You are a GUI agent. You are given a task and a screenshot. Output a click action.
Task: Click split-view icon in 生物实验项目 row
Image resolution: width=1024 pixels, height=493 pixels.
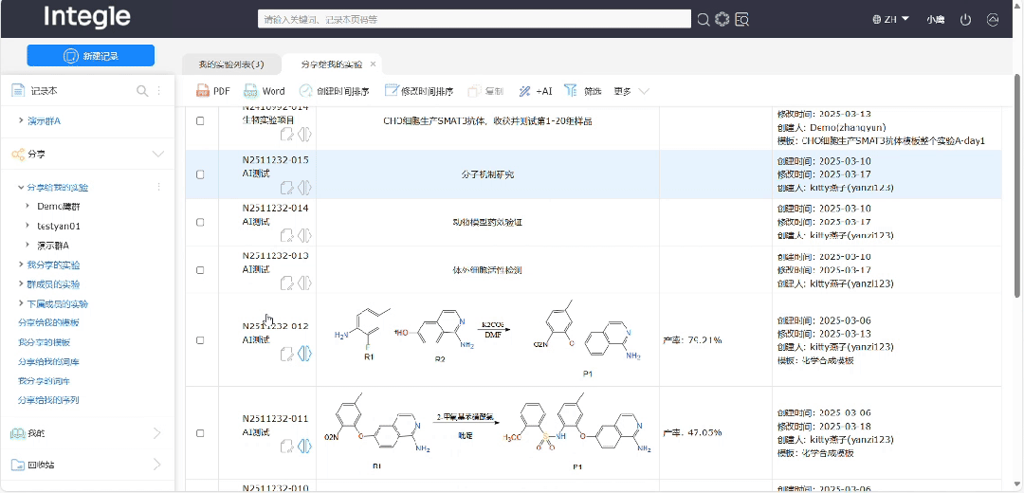point(304,135)
